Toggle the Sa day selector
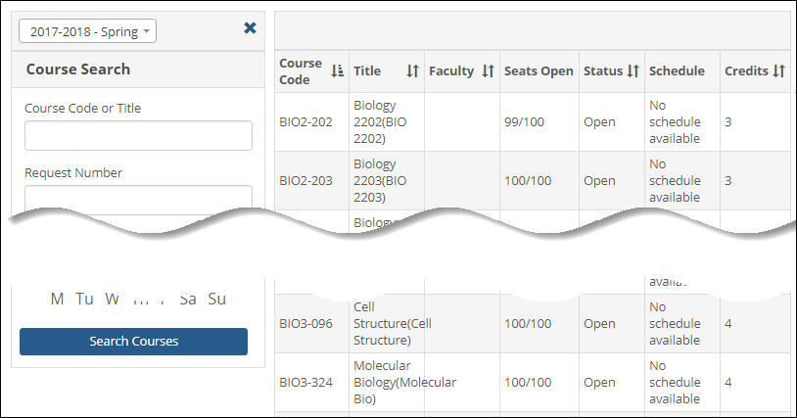 (x=188, y=300)
